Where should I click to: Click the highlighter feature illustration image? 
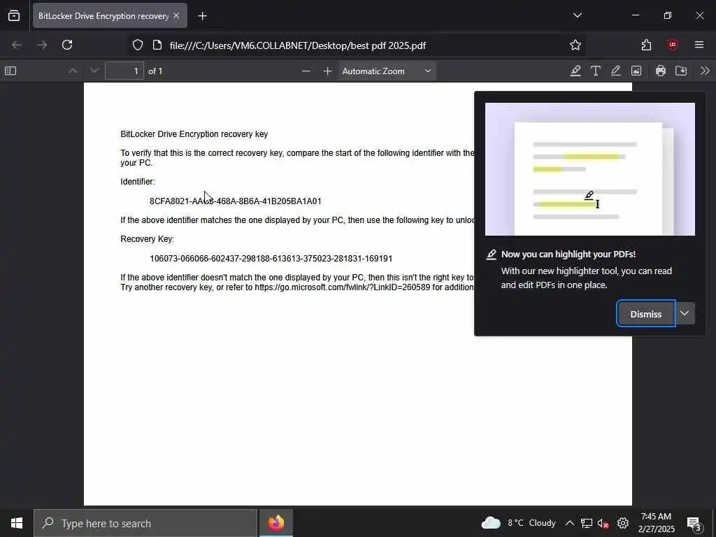click(590, 169)
